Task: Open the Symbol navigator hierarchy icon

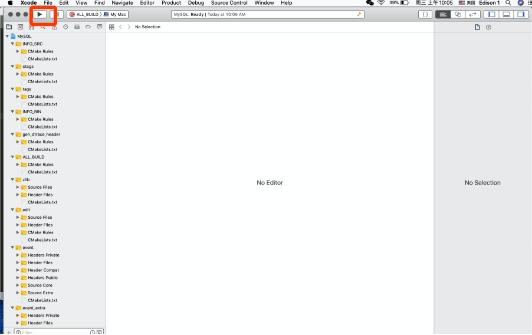Action: [31, 27]
